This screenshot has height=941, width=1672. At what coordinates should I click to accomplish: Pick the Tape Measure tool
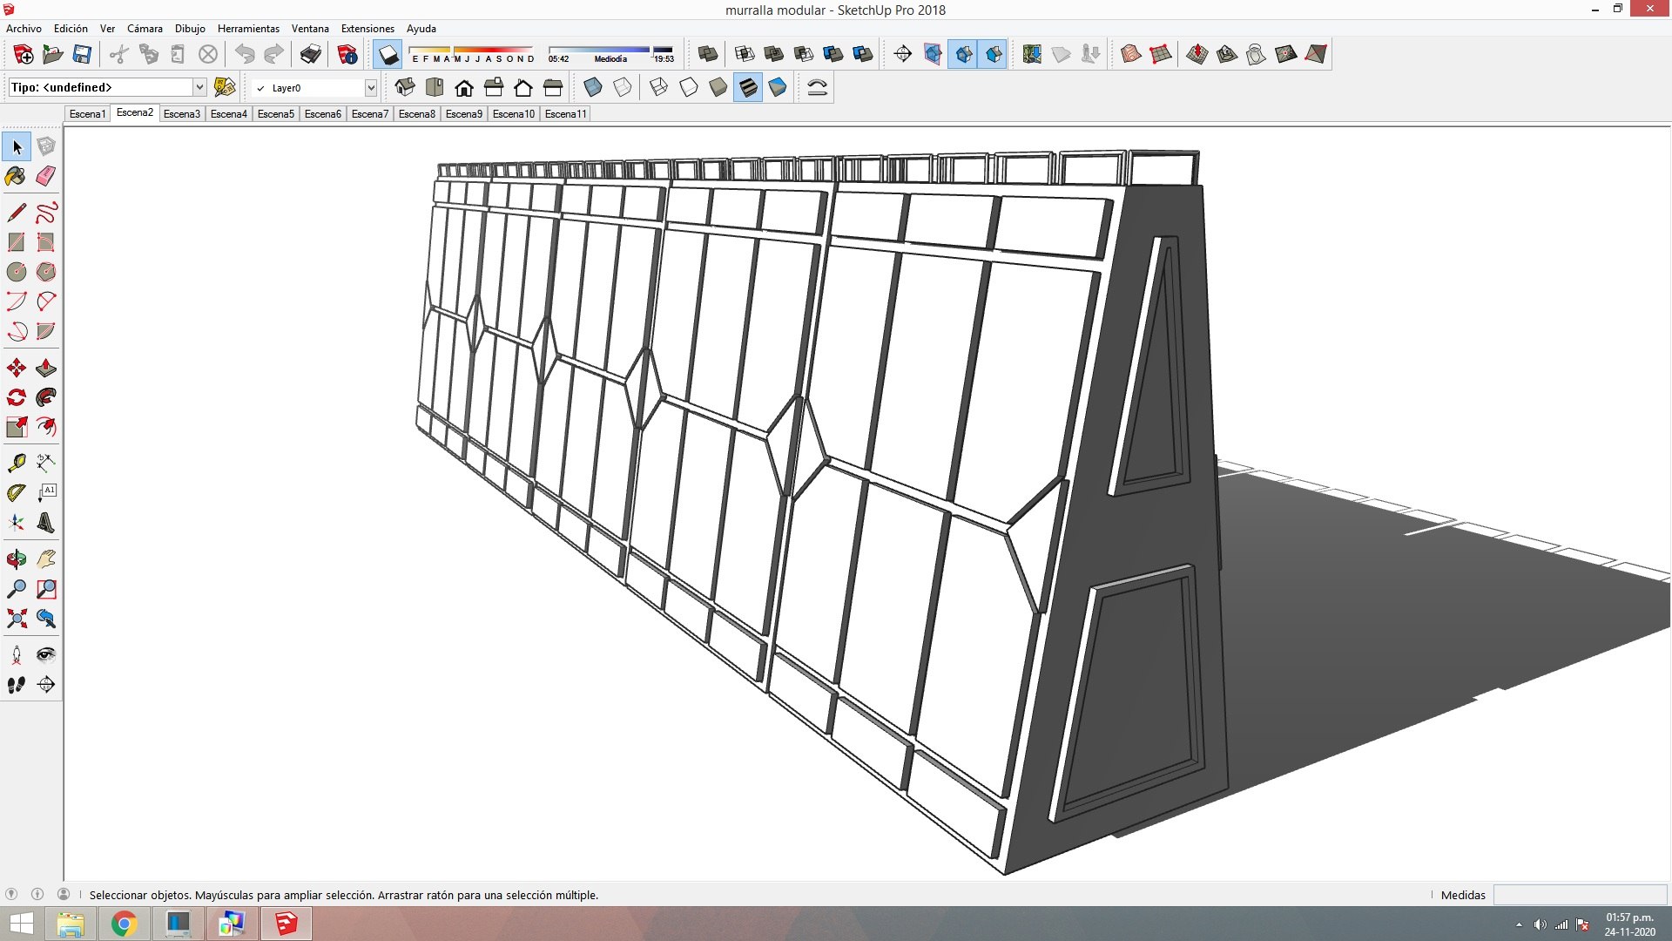[x=17, y=464]
